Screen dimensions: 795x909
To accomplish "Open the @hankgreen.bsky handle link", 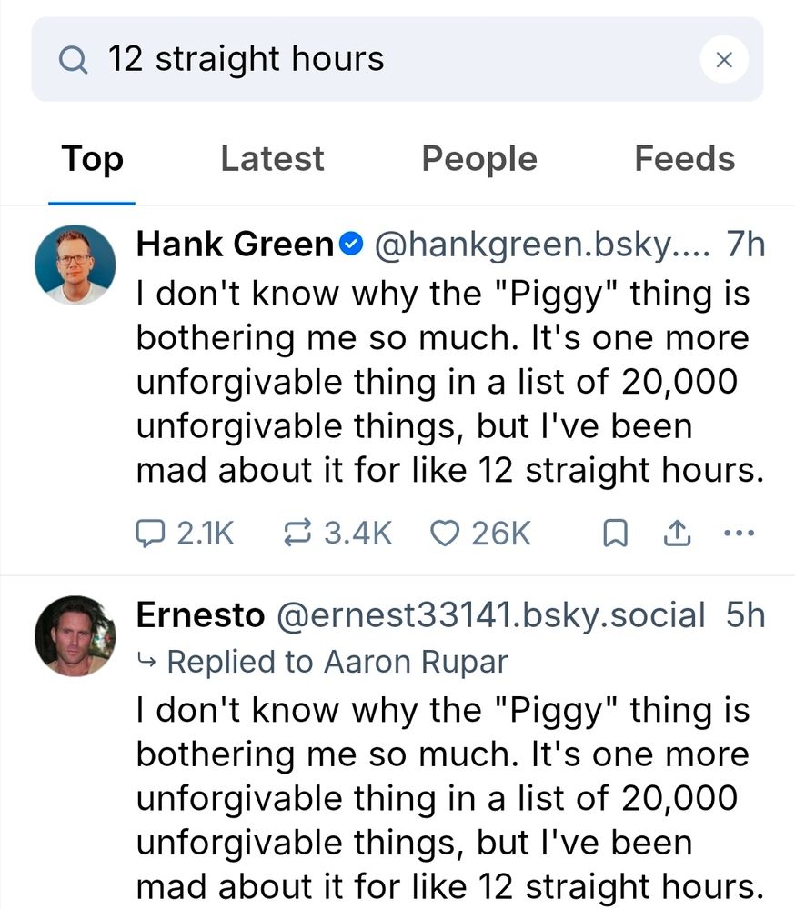I will pos(541,245).
